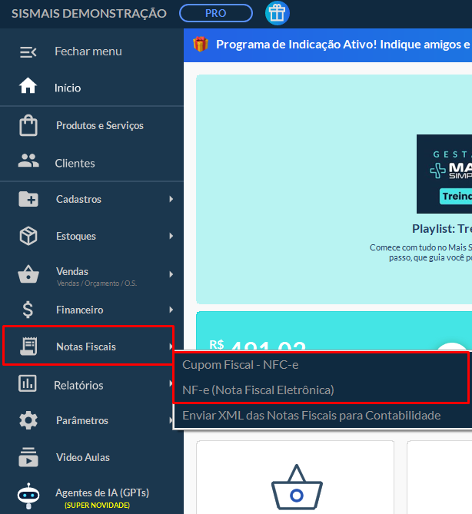Open Relatórios chart icon
472x514 pixels.
tap(28, 383)
